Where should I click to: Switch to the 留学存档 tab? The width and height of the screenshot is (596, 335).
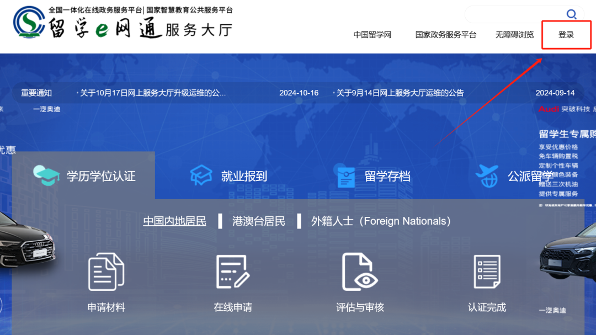387,177
